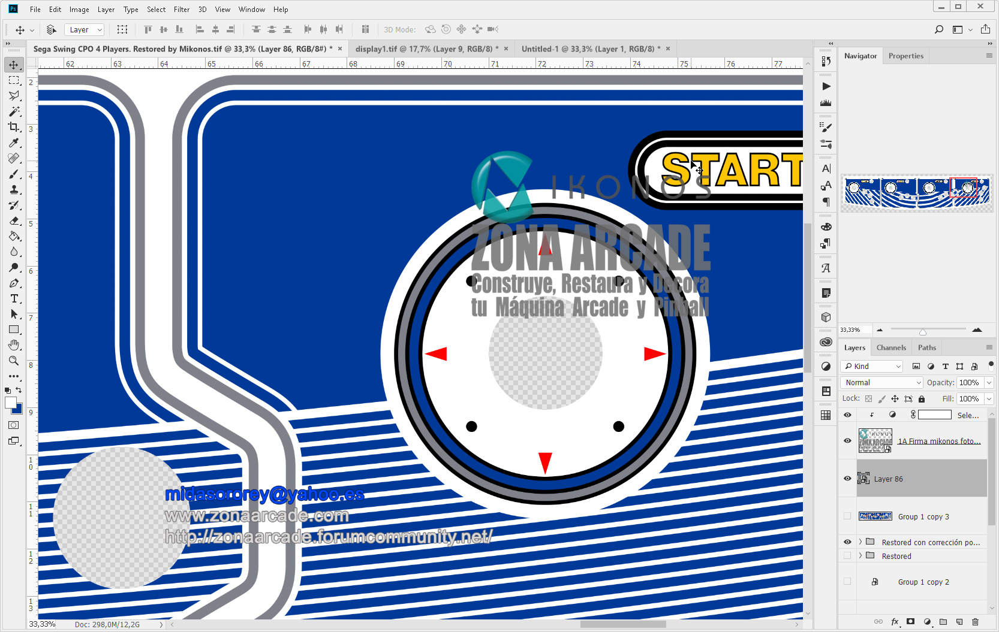Open the Hand tool

[14, 345]
